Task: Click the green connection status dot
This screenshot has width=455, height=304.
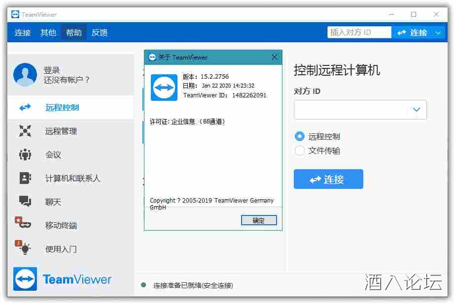Action: 143,285
